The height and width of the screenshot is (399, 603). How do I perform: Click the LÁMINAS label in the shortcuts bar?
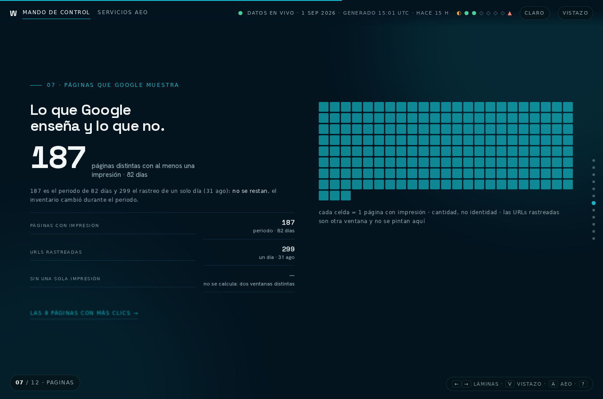click(x=486, y=384)
